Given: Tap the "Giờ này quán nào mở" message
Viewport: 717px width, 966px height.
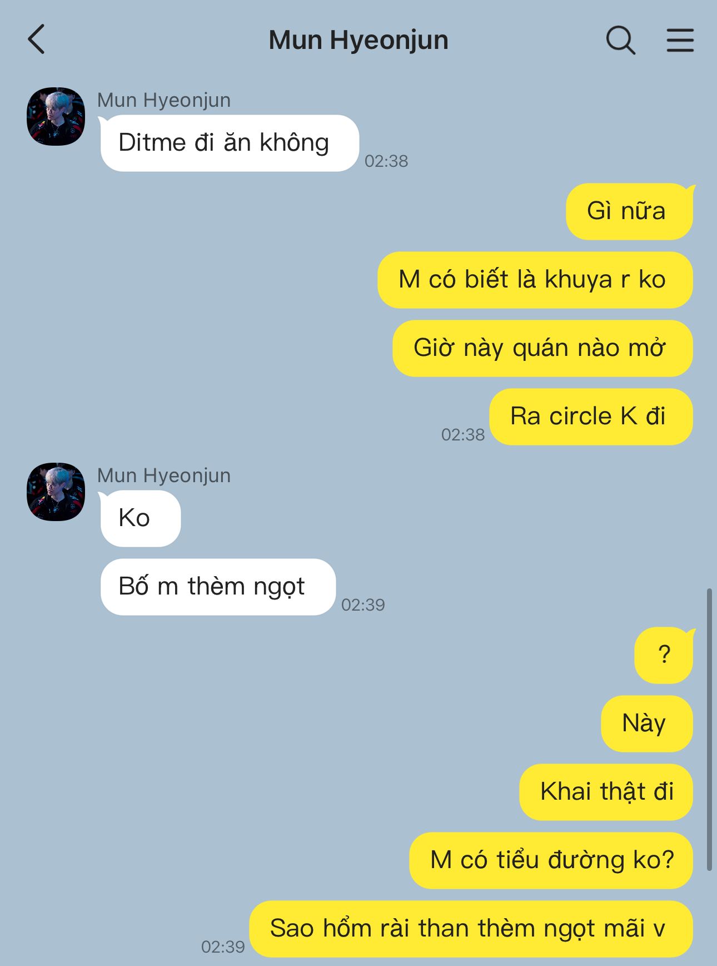Looking at the screenshot, I should [542, 348].
